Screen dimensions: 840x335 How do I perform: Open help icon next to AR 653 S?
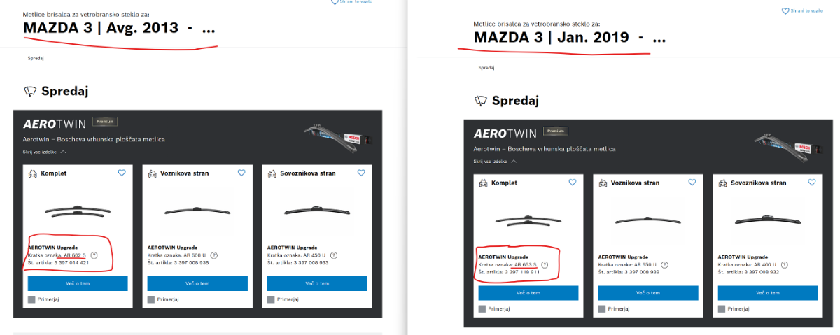click(x=545, y=265)
